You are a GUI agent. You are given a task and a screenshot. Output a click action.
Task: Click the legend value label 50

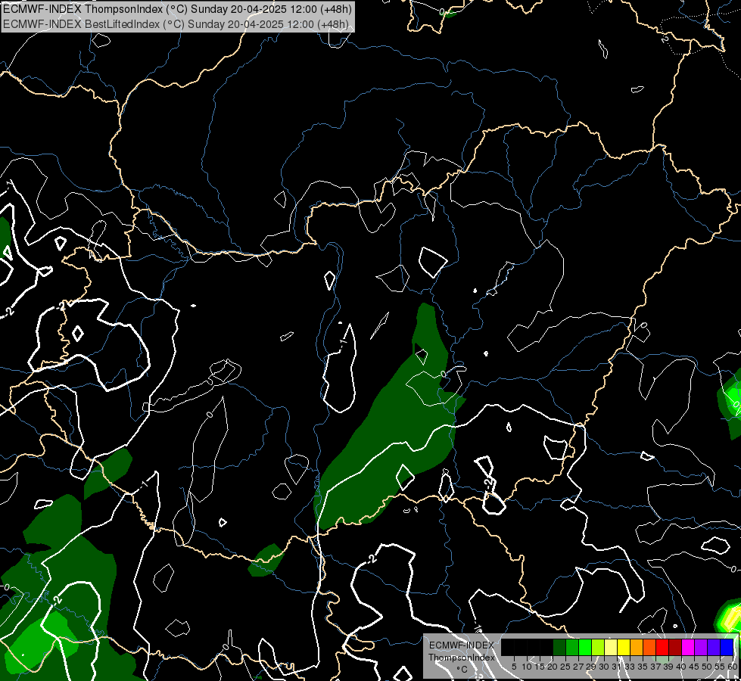pyautogui.click(x=708, y=667)
